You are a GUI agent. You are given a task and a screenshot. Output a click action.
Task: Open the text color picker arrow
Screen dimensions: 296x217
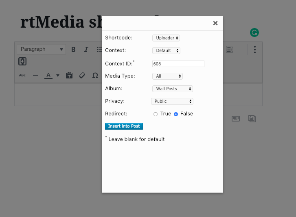(x=58, y=75)
